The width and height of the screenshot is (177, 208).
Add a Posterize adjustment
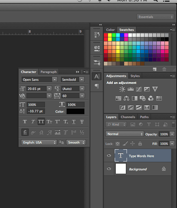[131, 107]
